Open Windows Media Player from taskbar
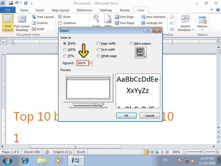221x166 pixels. [x=58, y=160]
